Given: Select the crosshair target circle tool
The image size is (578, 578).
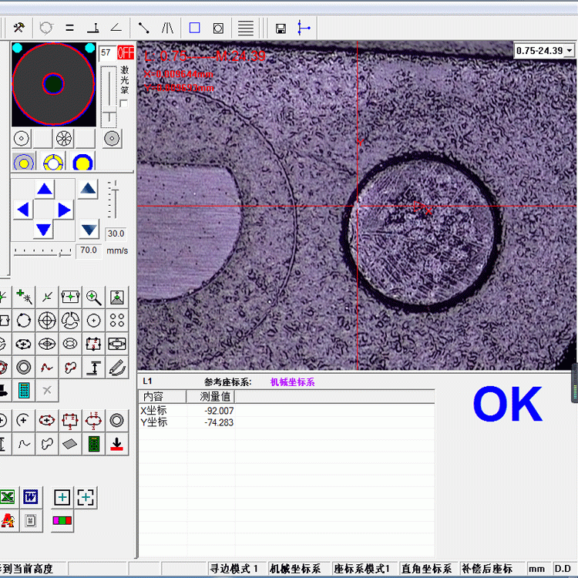Looking at the screenshot, I should coord(47,320).
